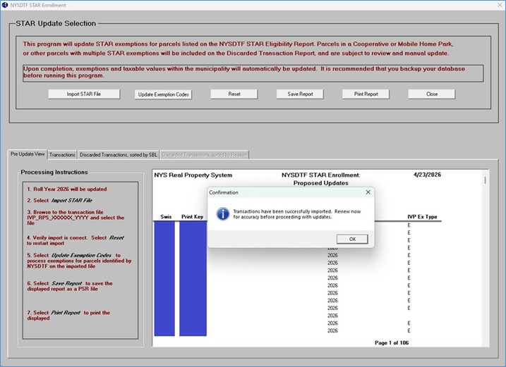Click the IVP Ex Type column header

(x=422, y=217)
